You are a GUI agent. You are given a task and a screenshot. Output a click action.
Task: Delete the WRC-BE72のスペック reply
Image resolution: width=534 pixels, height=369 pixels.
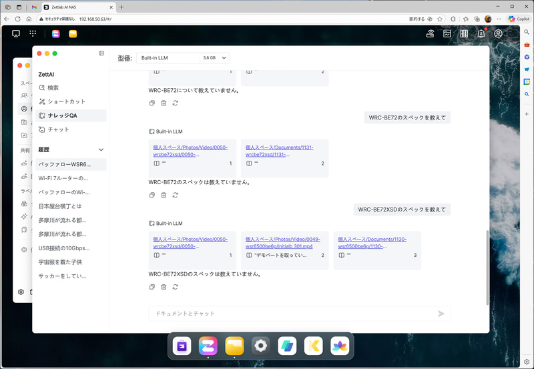[x=164, y=195]
